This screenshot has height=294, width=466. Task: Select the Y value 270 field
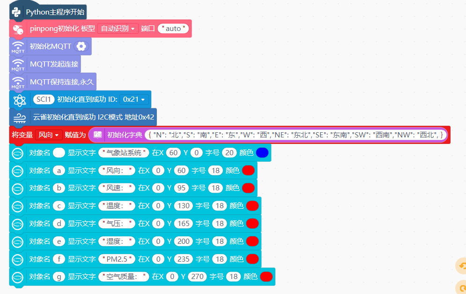[197, 277]
